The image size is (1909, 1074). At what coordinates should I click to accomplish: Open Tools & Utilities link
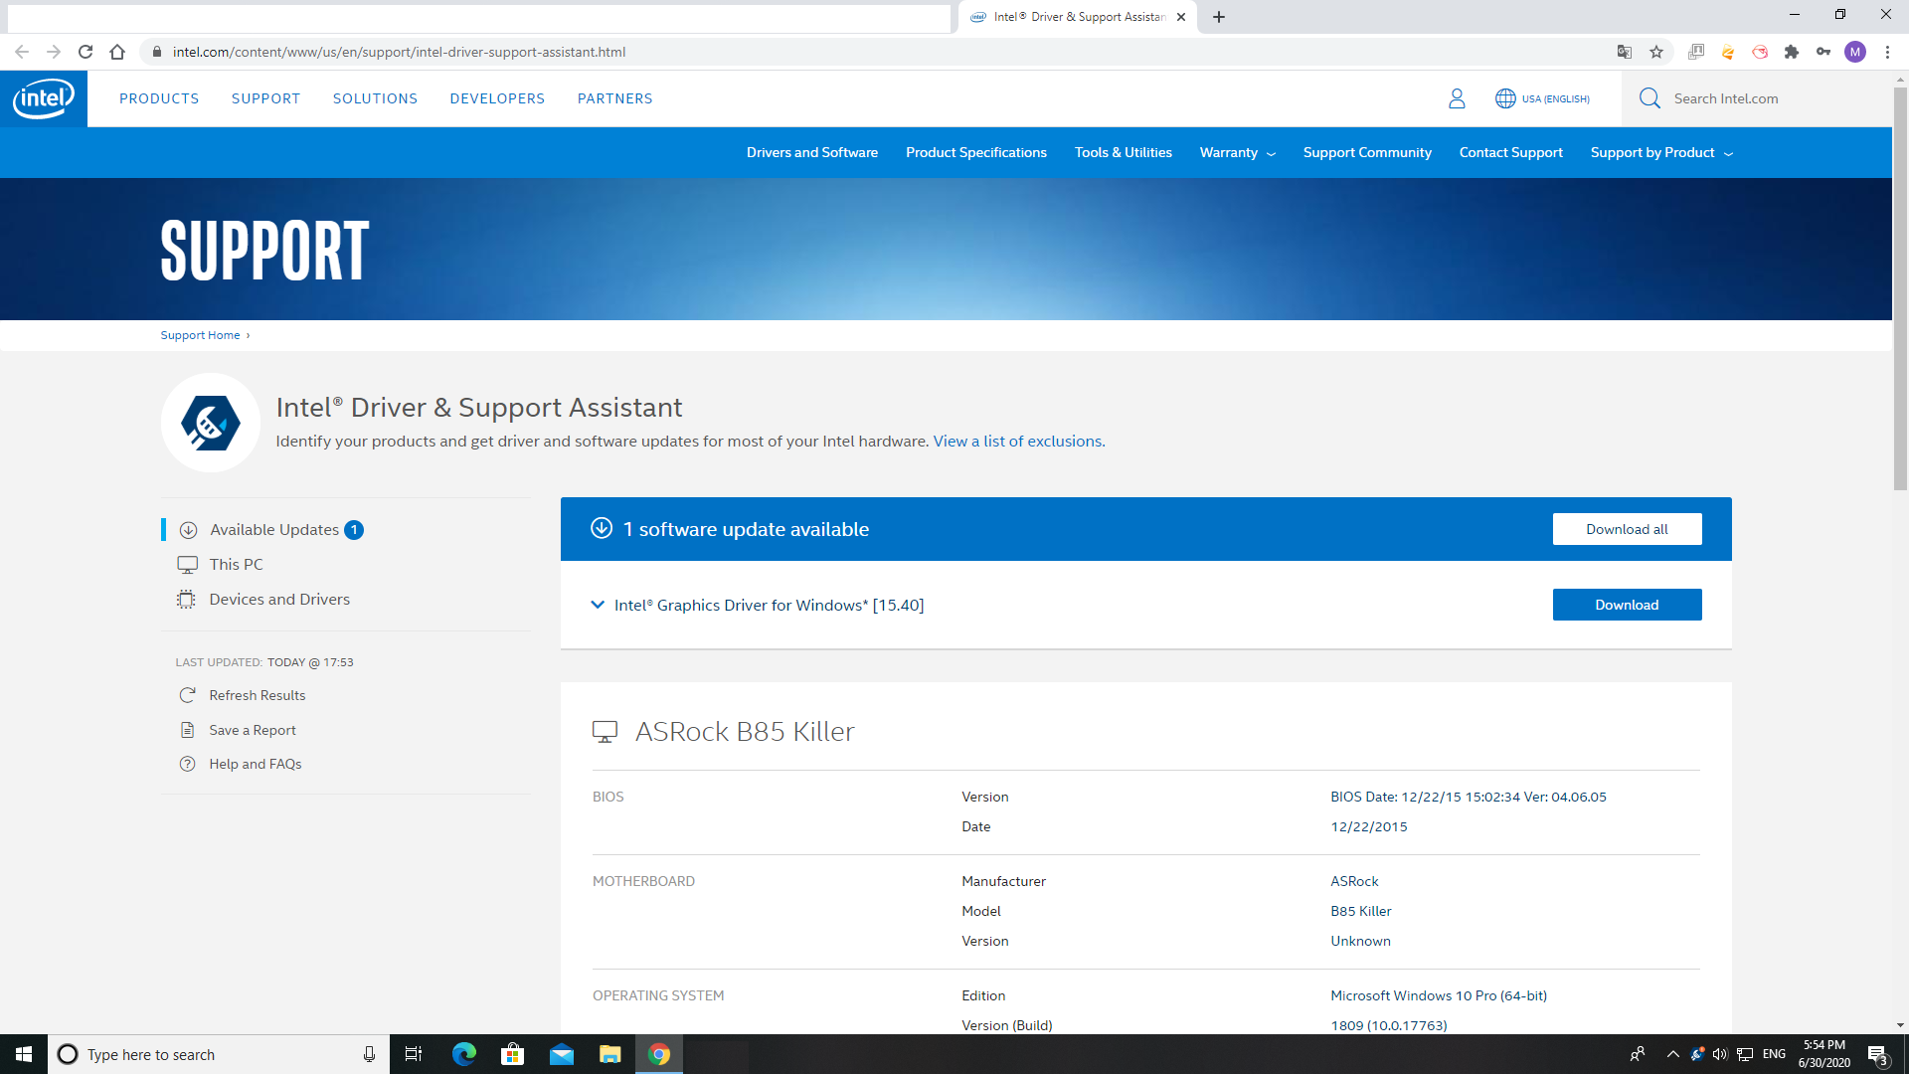(x=1124, y=152)
